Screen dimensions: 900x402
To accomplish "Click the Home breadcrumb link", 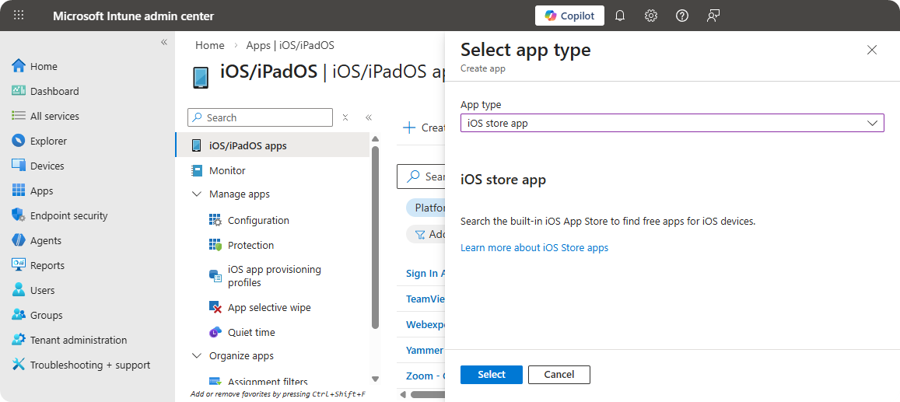I will point(210,45).
